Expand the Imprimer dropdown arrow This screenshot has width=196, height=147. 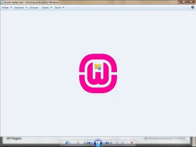(x=27, y=7)
